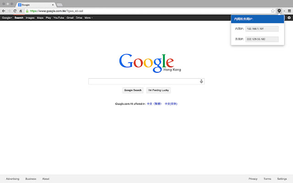Click the Google Hong Kong logo

point(150,63)
